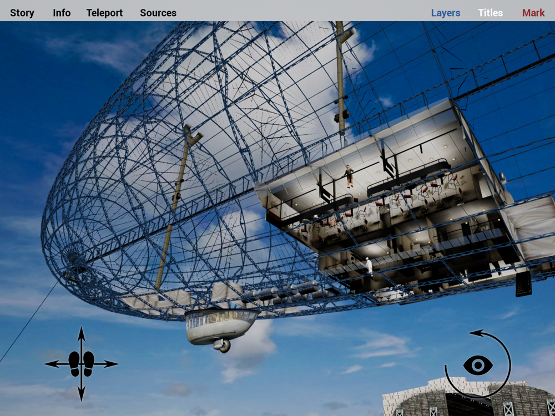This screenshot has width=555, height=416.
Task: Toggle the Titles display
Action: (x=490, y=13)
